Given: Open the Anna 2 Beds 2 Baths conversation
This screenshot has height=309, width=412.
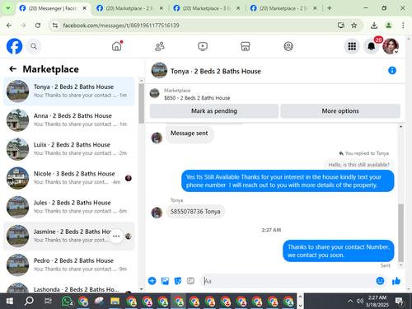Looking at the screenshot, I should (69, 120).
